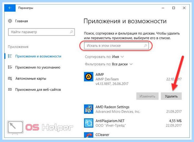
Task: Close the Параметры window
Action: [x=184, y=8]
